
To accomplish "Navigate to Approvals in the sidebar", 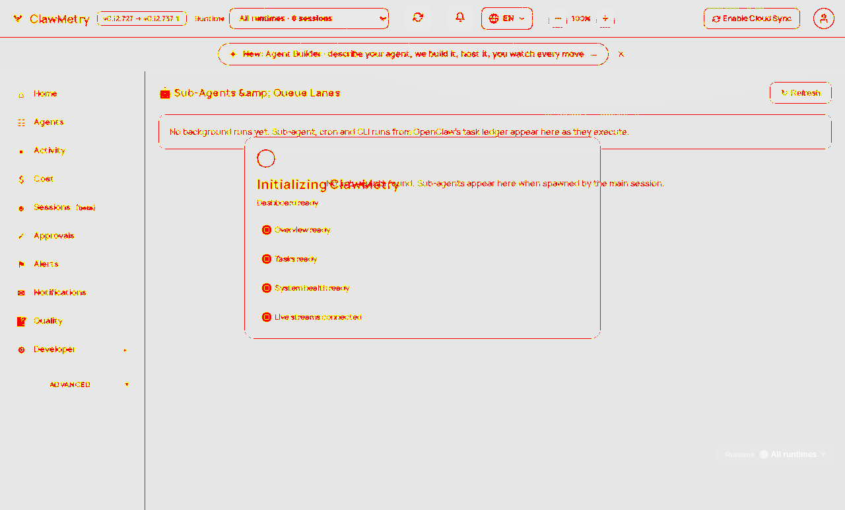I will [73, 236].
